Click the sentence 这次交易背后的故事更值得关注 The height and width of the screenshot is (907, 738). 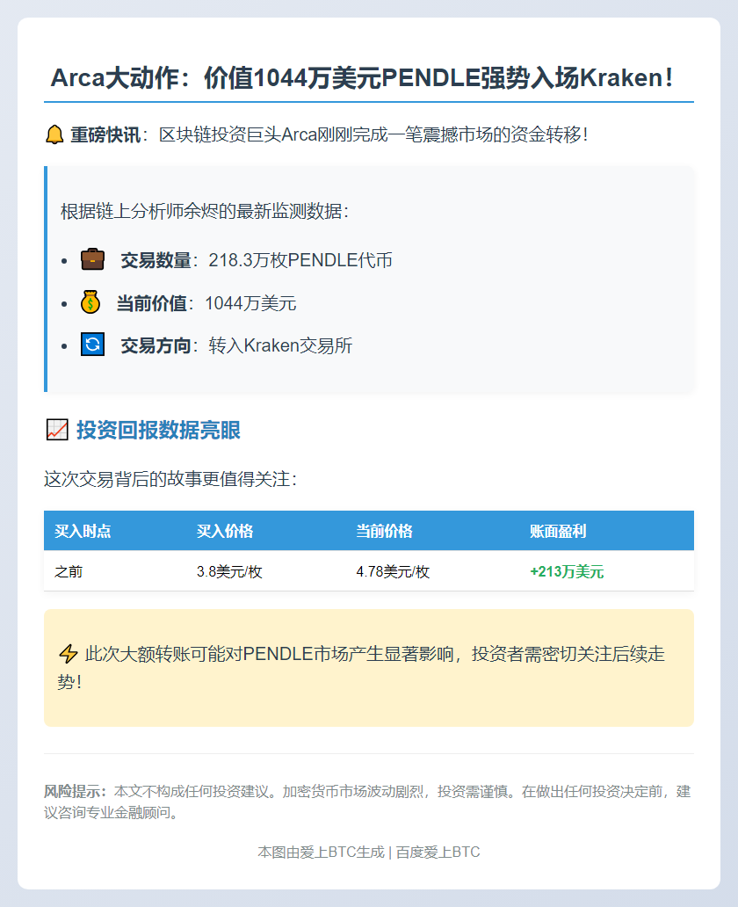170,479
